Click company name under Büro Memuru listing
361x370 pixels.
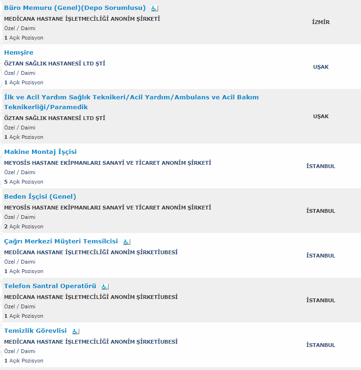click(x=82, y=19)
